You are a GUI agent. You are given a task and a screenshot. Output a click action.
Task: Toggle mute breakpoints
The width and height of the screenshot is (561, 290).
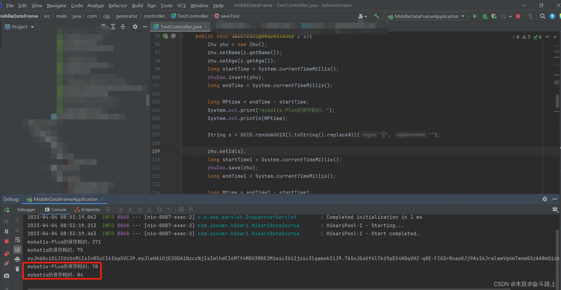click(x=7, y=264)
